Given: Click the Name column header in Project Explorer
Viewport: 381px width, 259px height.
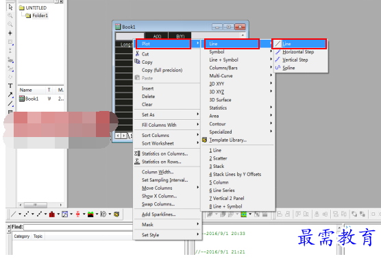Looking at the screenshot, I should click(32, 90).
